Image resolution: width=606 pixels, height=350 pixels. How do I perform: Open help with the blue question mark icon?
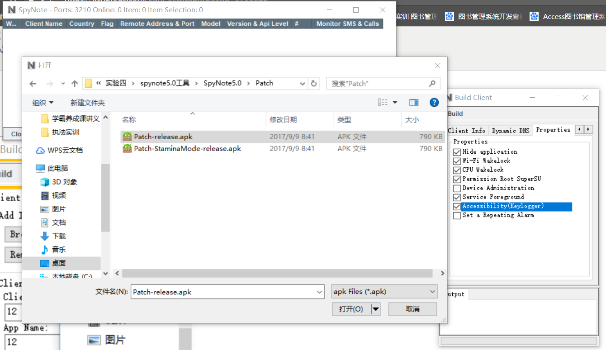click(x=434, y=103)
